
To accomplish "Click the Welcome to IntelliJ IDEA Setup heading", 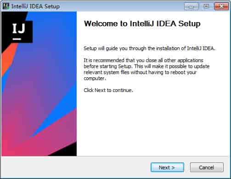I will [142, 24].
